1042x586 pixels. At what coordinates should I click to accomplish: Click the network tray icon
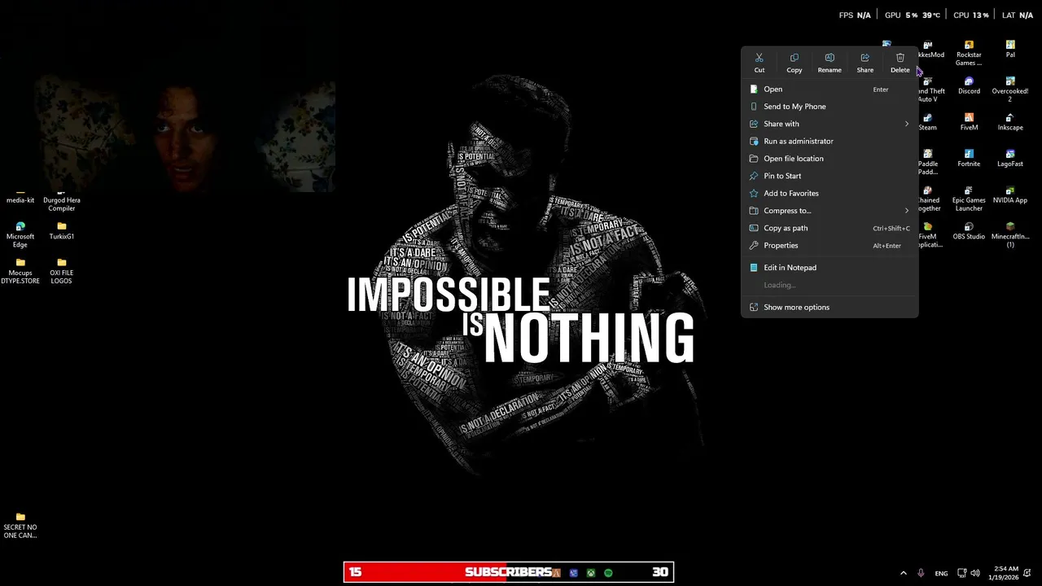[961, 573]
